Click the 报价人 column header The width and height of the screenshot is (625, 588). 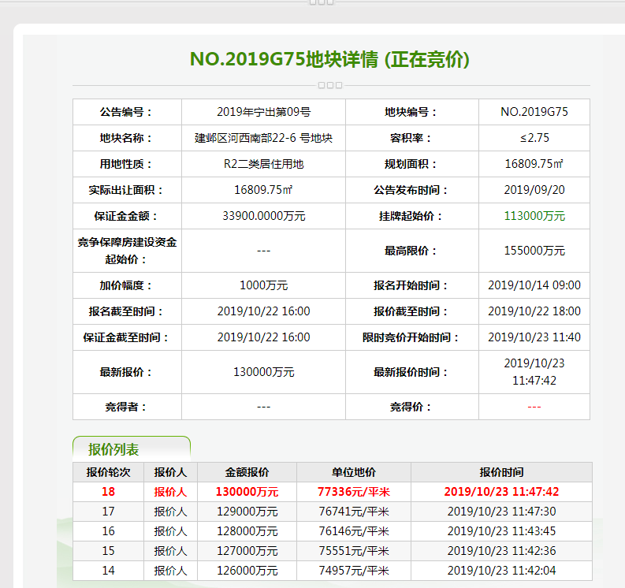(170, 472)
